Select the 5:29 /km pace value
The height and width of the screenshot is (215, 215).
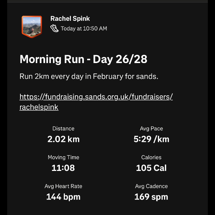pyautogui.click(x=151, y=139)
